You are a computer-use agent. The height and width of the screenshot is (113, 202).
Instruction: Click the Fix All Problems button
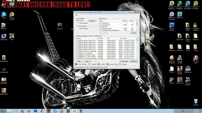coord(124,62)
